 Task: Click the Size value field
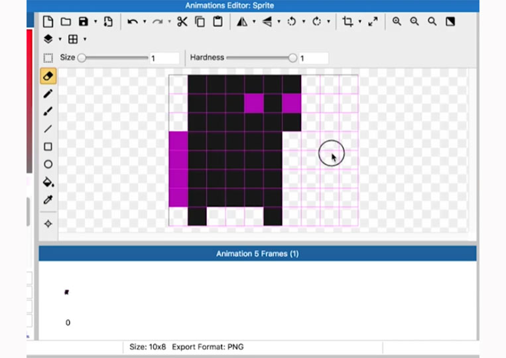click(165, 58)
